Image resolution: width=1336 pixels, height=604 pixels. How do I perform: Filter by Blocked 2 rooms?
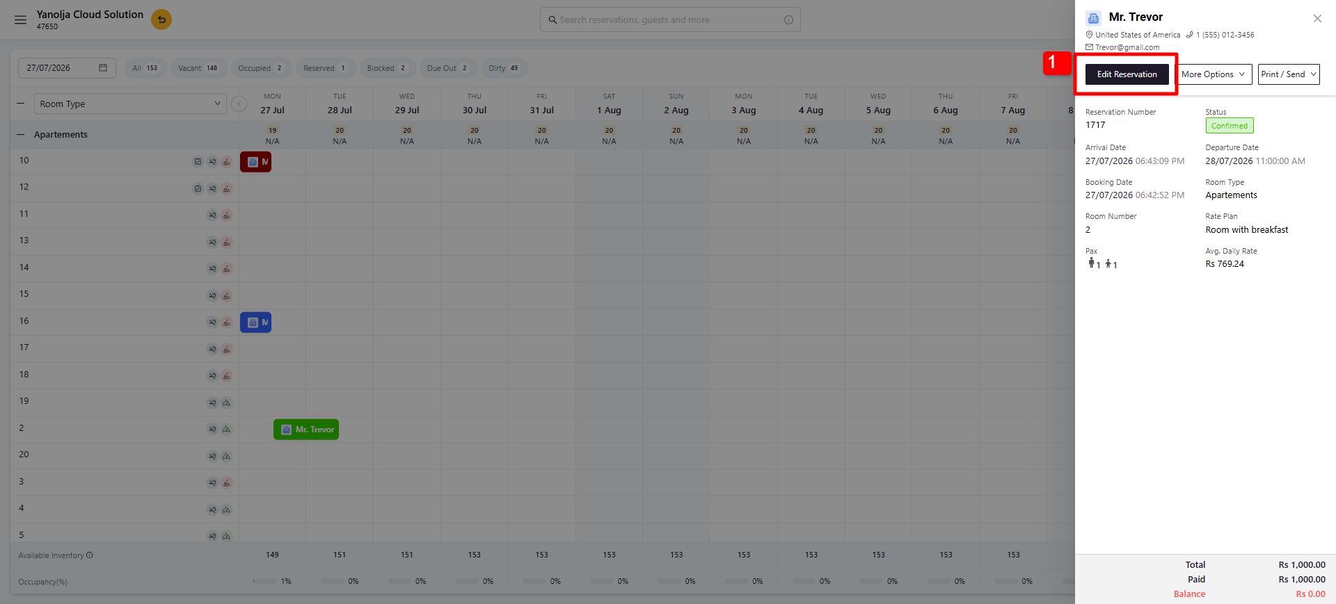click(387, 68)
